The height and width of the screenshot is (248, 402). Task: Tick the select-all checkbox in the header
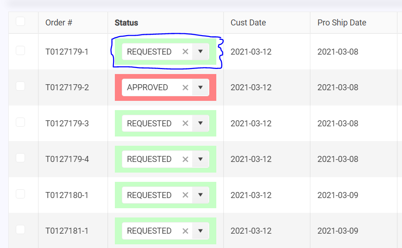(x=20, y=22)
